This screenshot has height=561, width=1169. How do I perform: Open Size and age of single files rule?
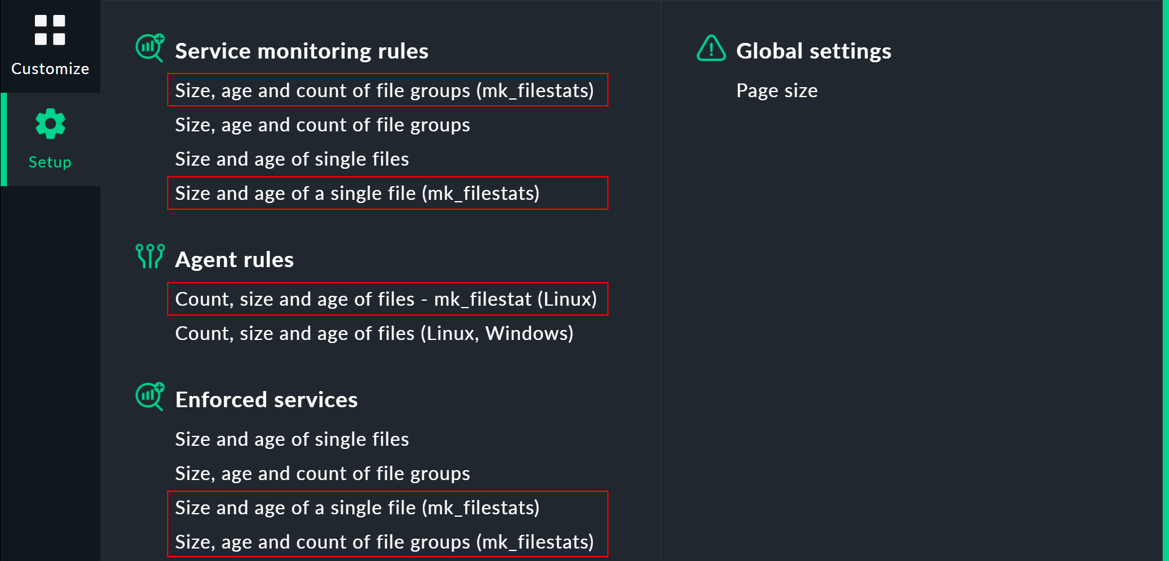pos(292,159)
